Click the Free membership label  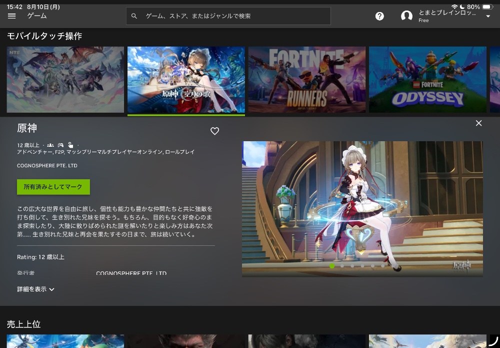tap(423, 21)
